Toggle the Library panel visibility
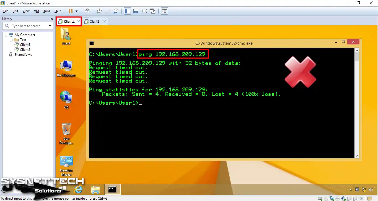This screenshot has width=378, height=201. pos(127,11)
